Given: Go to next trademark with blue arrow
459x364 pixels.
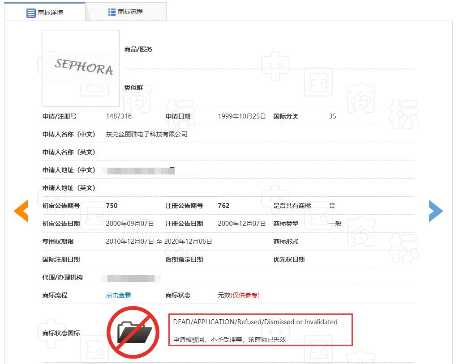Looking at the screenshot, I should coord(436,211).
